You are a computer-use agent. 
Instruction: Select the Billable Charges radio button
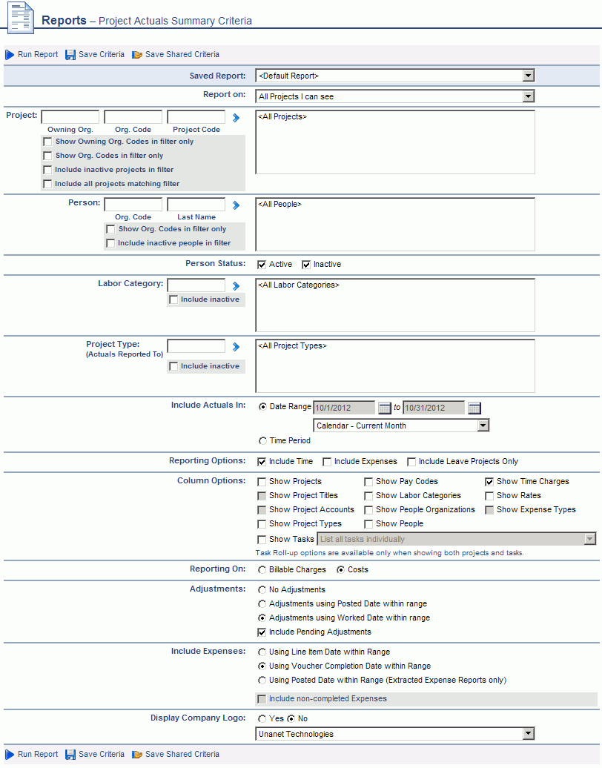coord(262,570)
